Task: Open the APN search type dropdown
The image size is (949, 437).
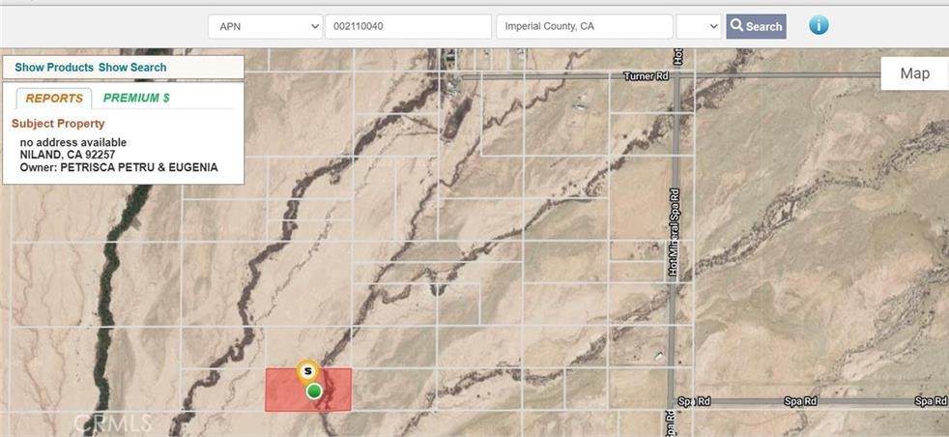Action: [265, 27]
